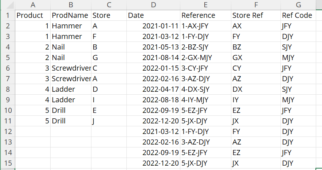
Task: Select store ref cell IY
Action: (256, 100)
